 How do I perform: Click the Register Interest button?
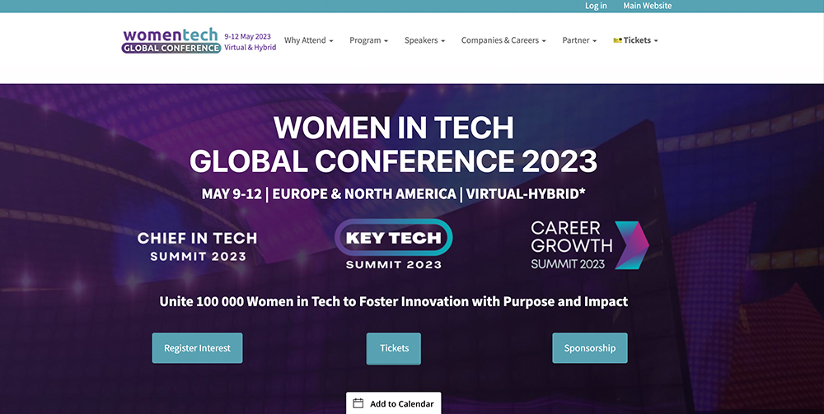[197, 348]
